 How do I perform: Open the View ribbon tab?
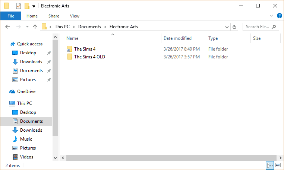[75, 16]
